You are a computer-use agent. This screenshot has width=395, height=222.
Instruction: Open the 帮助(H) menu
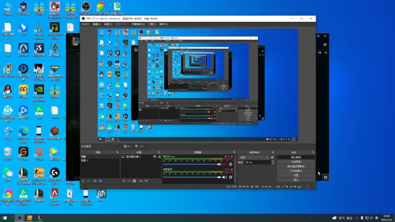tap(163, 24)
